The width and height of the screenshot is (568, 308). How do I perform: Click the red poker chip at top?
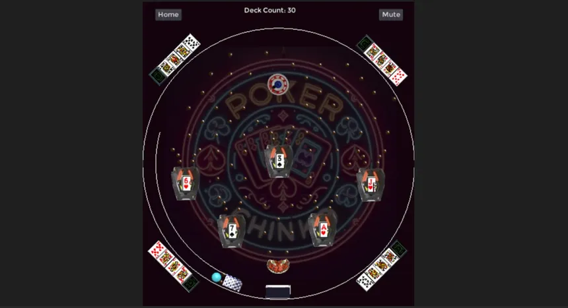278,84
